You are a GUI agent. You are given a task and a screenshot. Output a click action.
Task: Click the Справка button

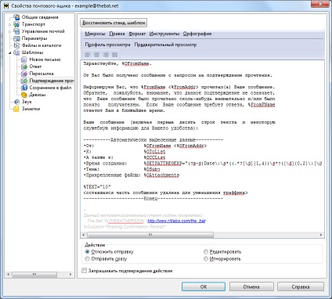301,286
